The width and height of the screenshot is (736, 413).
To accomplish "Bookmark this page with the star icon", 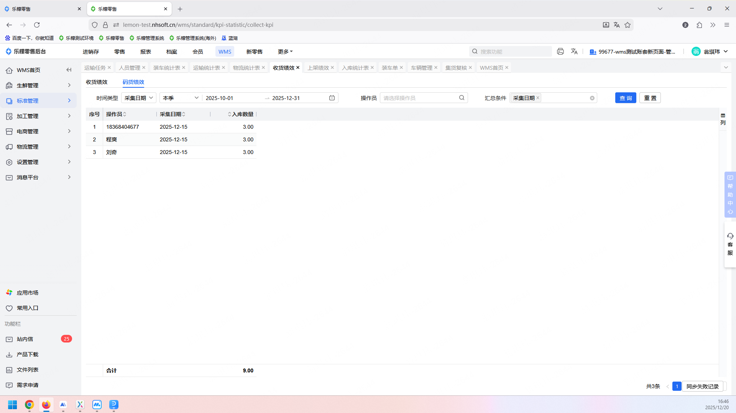I will [628, 25].
